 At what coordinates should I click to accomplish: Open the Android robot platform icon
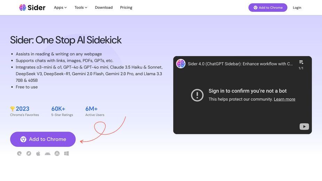48,154
